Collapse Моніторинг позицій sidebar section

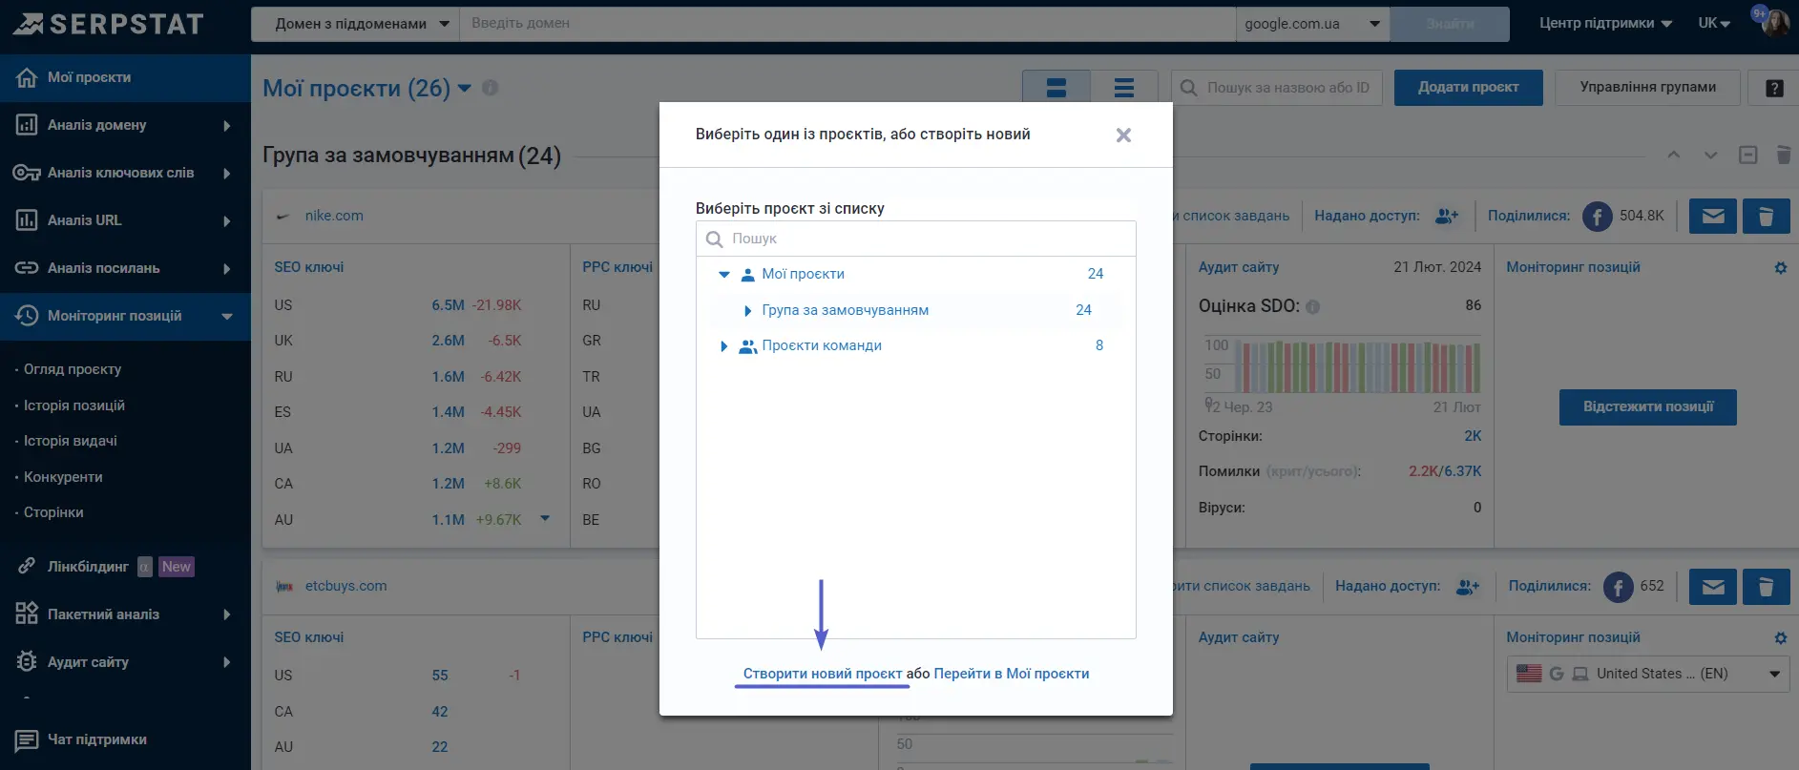[x=125, y=316]
